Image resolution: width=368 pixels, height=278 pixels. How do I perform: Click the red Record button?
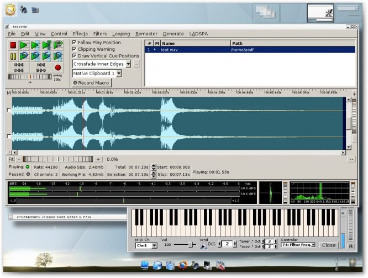[x=57, y=67]
